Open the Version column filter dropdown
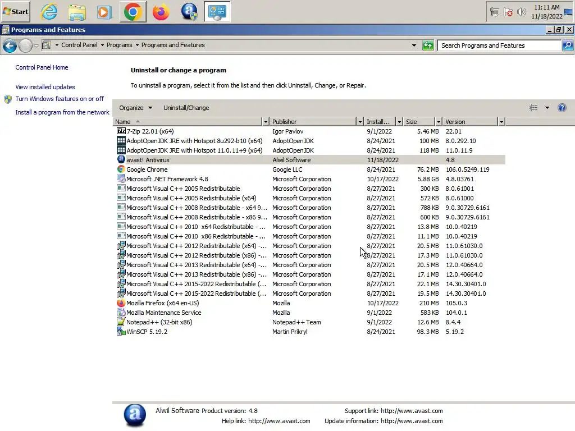This screenshot has height=431, width=575. [x=501, y=122]
